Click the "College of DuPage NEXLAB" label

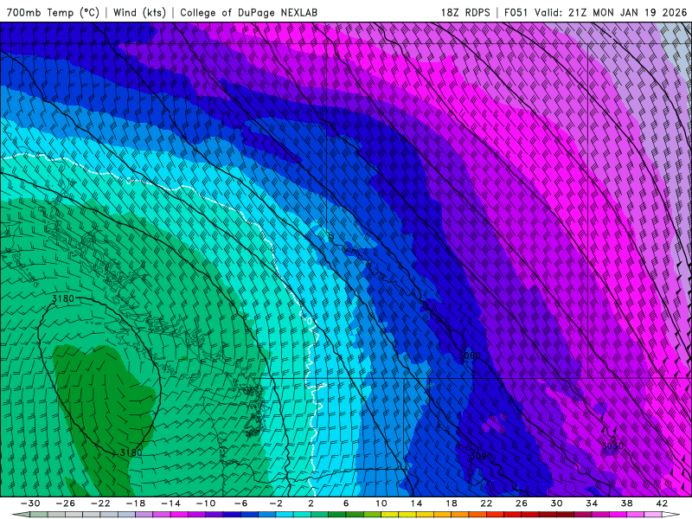pyautogui.click(x=248, y=13)
